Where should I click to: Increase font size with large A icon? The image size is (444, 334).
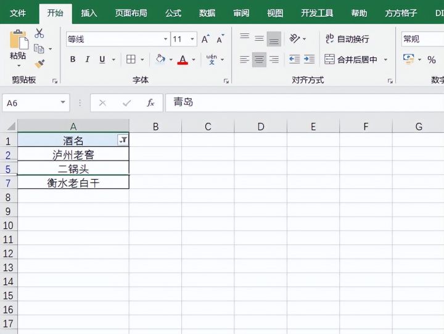coord(205,39)
